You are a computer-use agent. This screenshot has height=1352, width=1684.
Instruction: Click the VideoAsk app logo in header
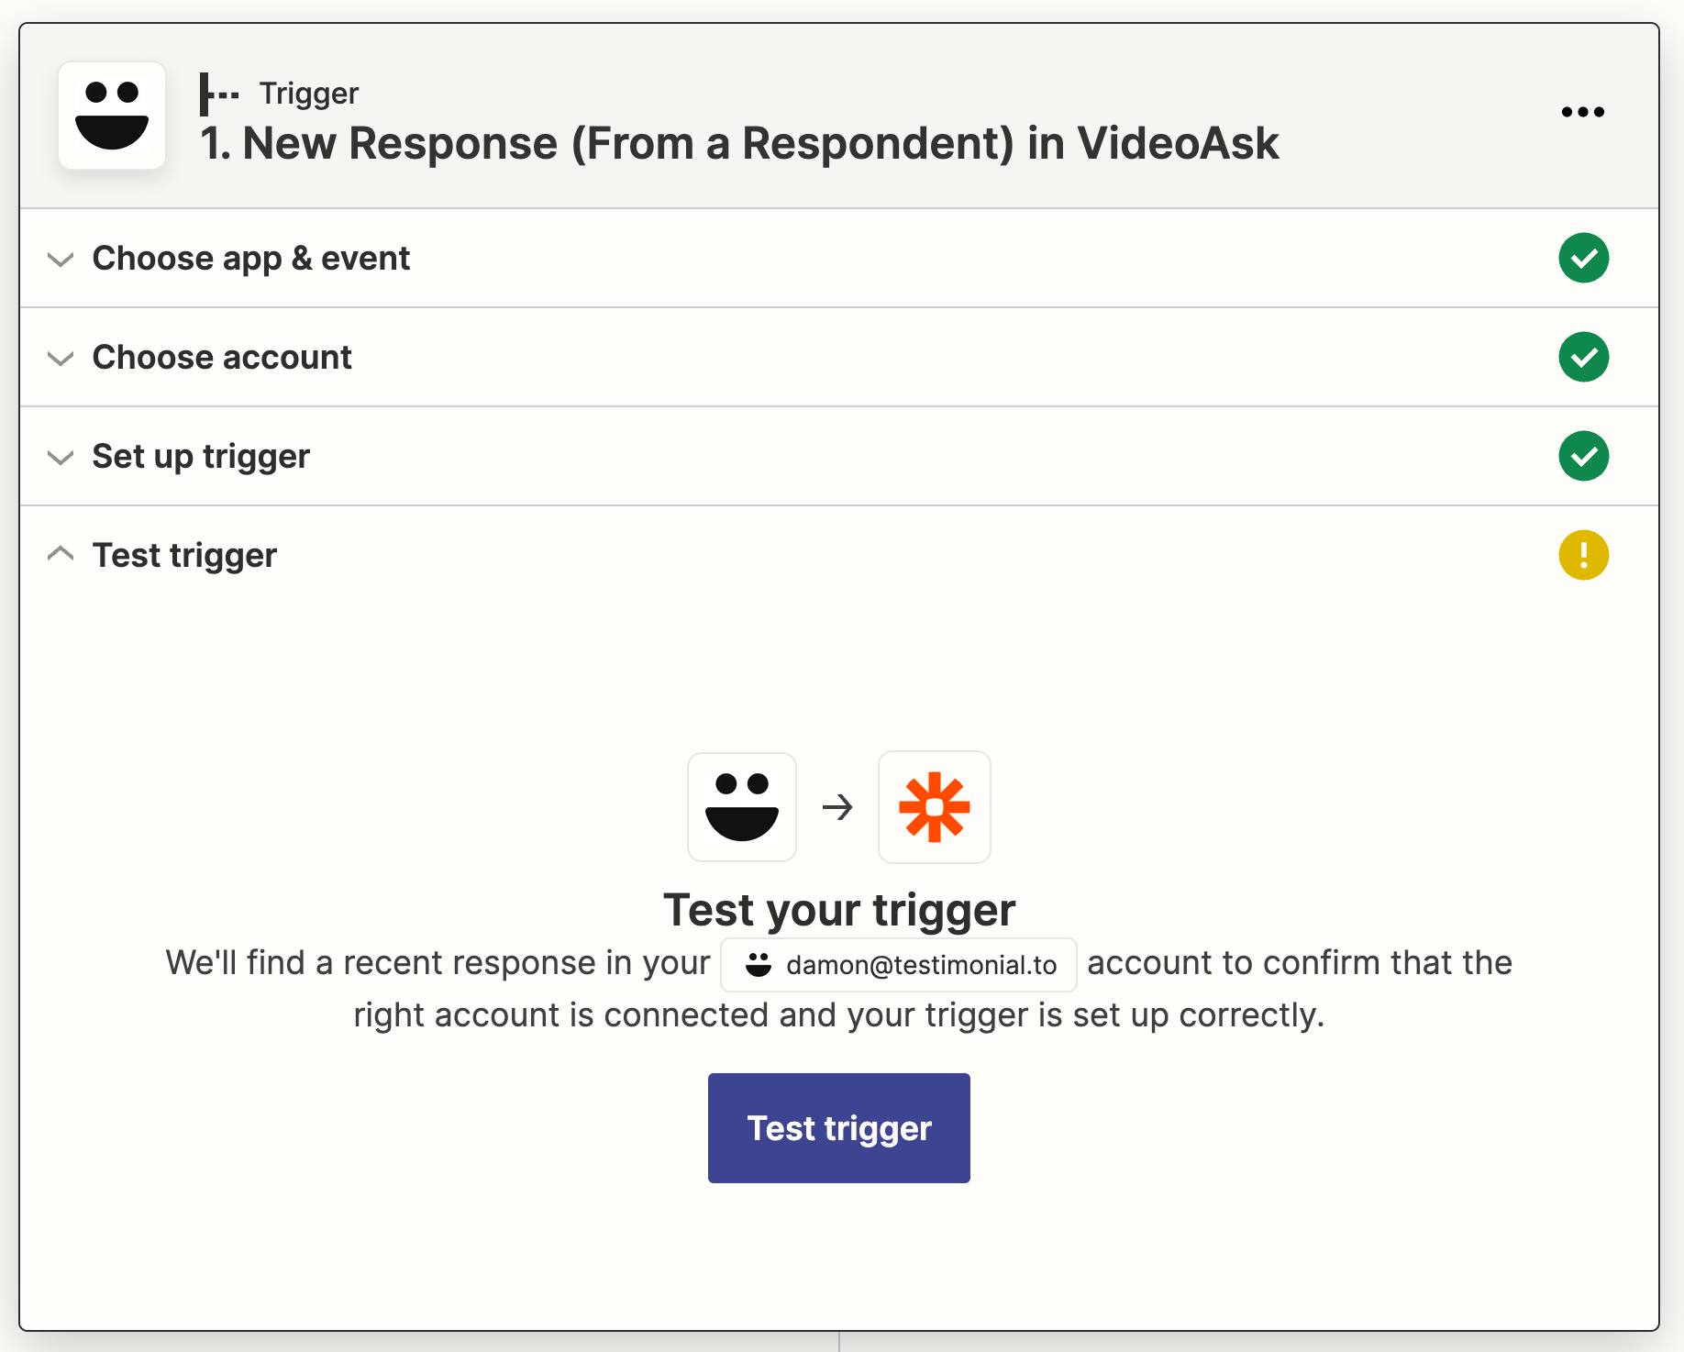(x=112, y=116)
